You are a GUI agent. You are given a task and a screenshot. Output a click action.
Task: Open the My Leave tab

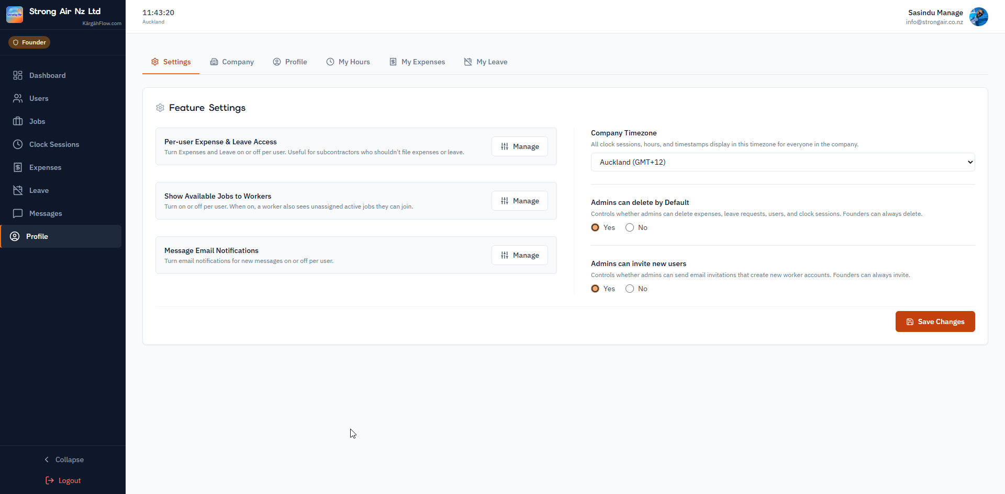pos(486,62)
